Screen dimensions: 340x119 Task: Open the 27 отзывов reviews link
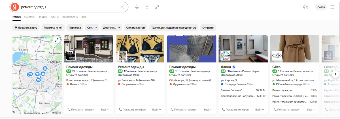(79, 71)
